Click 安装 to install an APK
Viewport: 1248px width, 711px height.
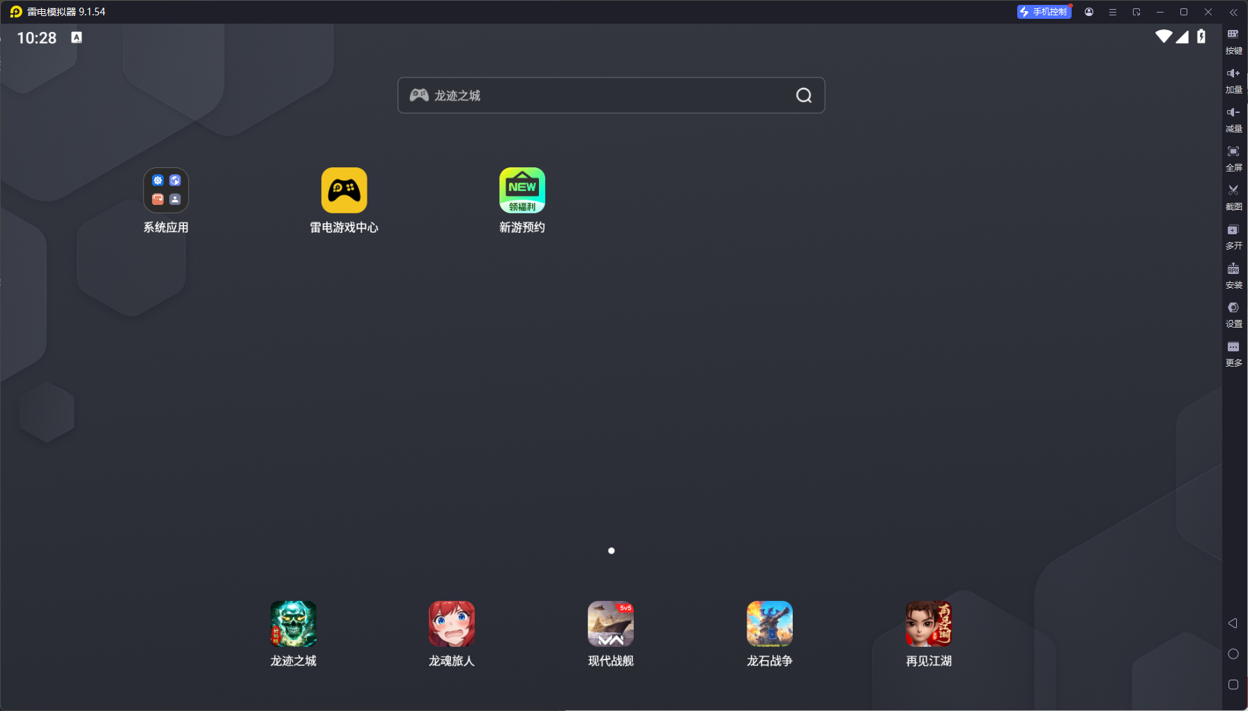[x=1233, y=276]
